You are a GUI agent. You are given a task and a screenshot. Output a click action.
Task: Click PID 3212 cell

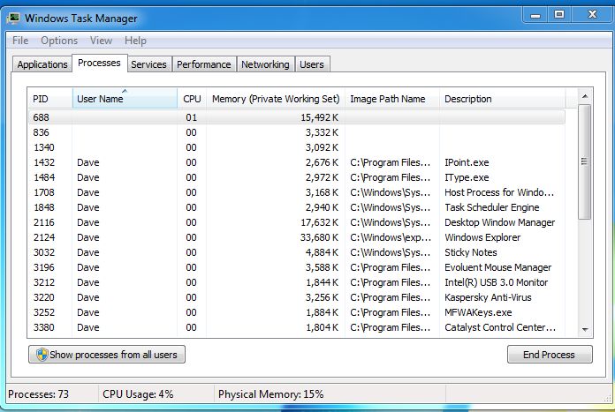(44, 282)
